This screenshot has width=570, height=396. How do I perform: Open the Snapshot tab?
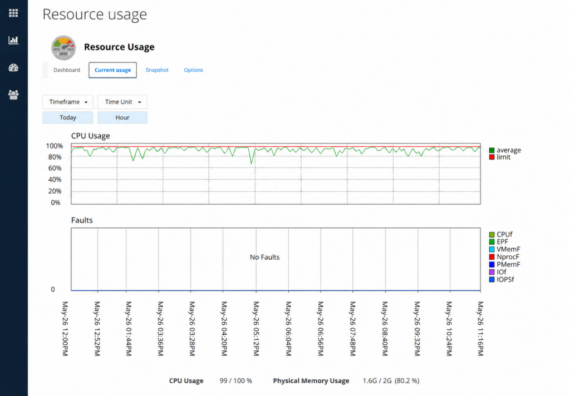click(x=157, y=70)
